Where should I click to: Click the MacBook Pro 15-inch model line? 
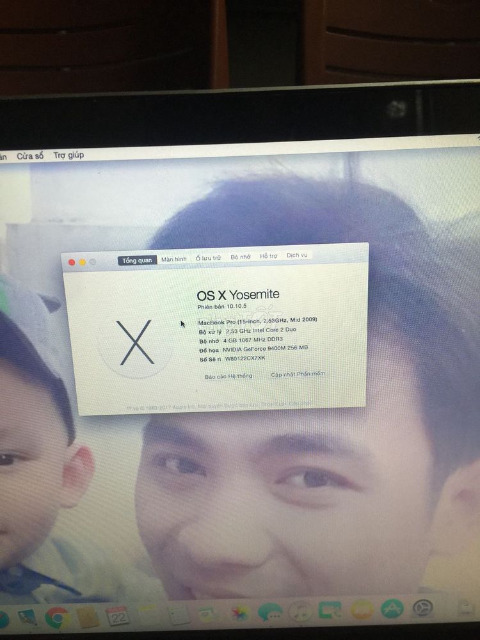[257, 321]
